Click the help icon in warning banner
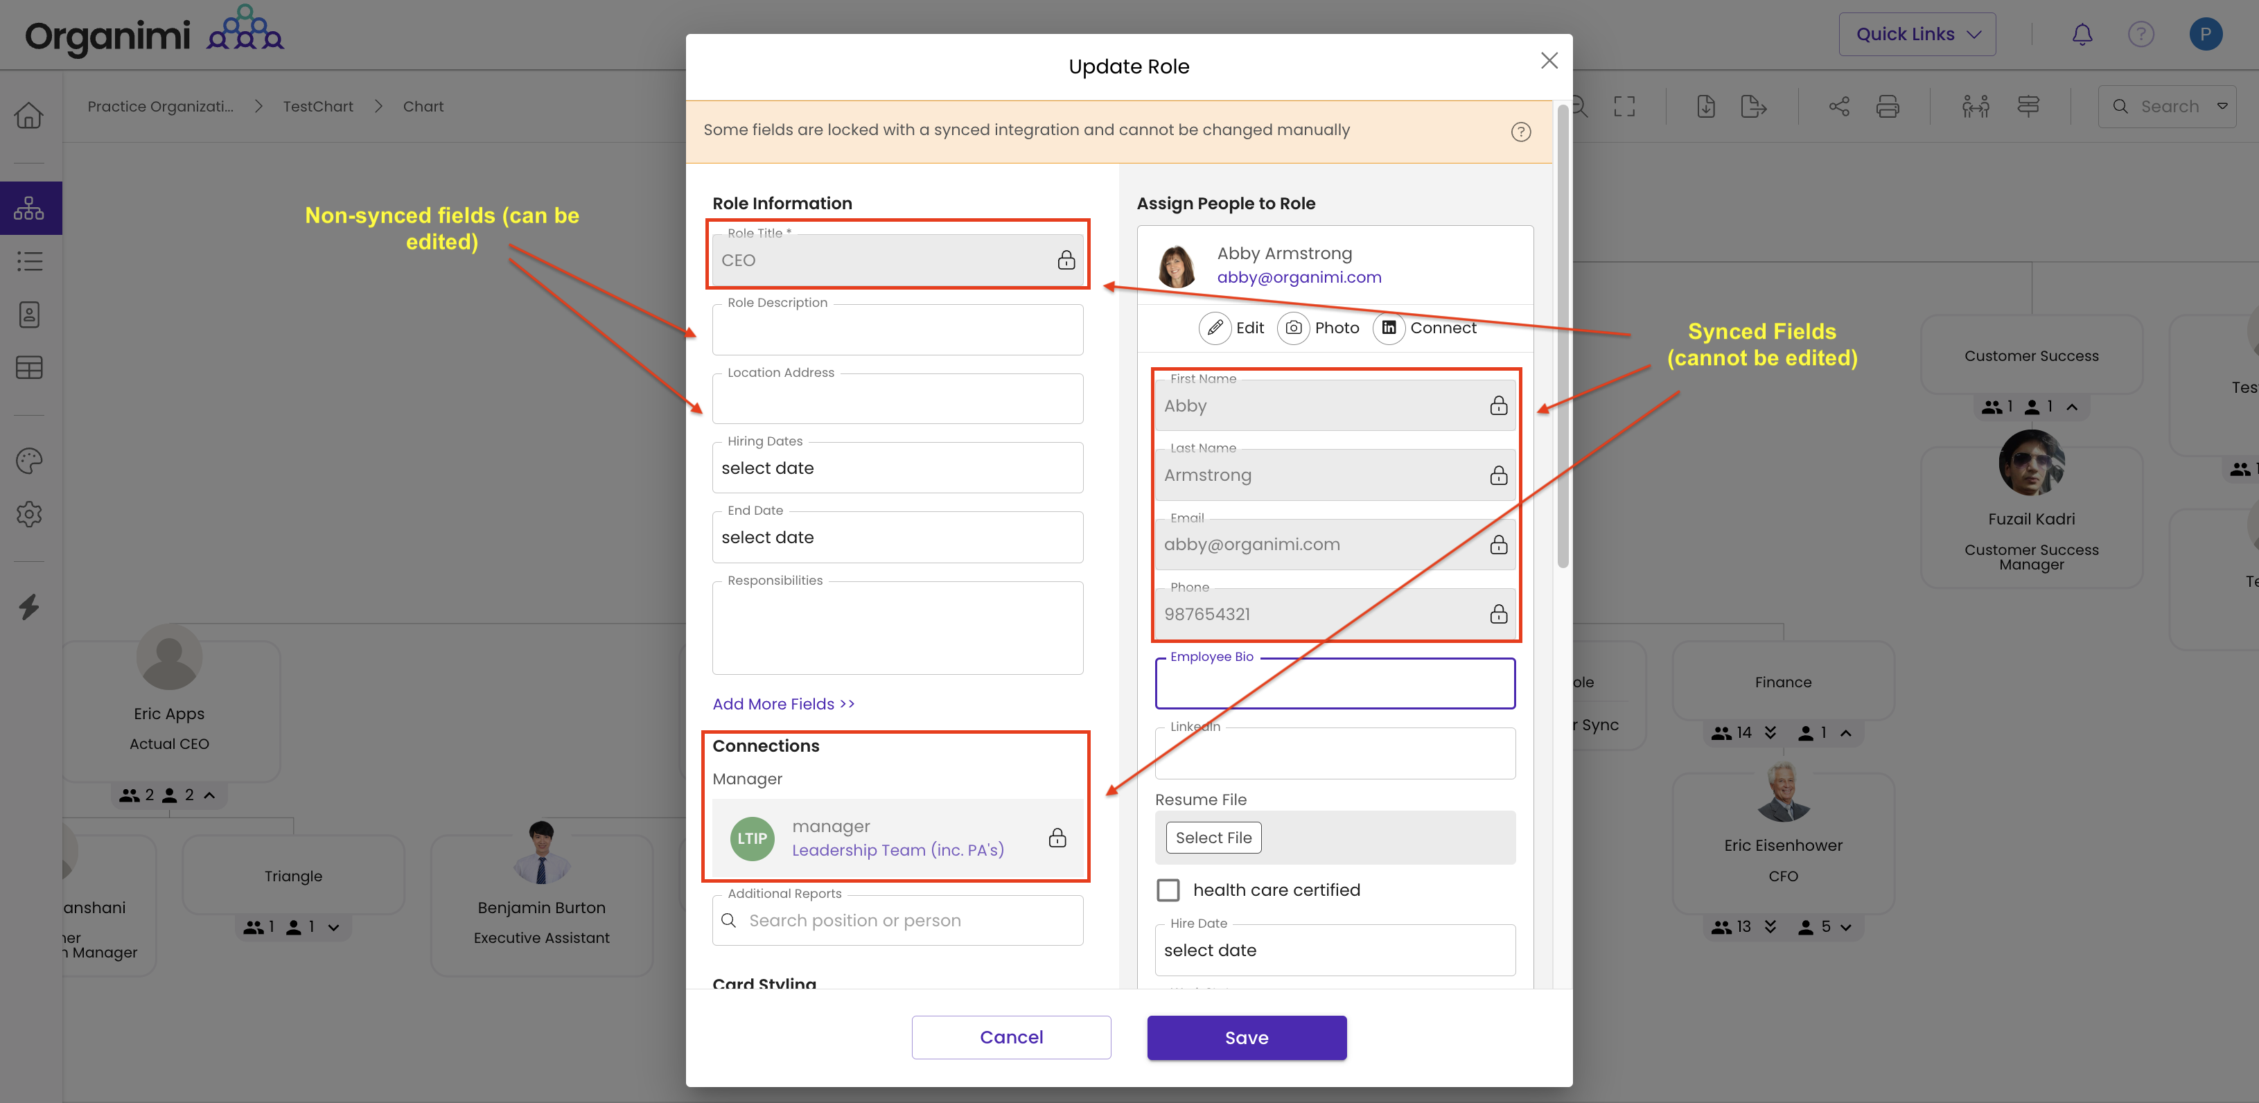This screenshot has height=1103, width=2259. (1520, 132)
